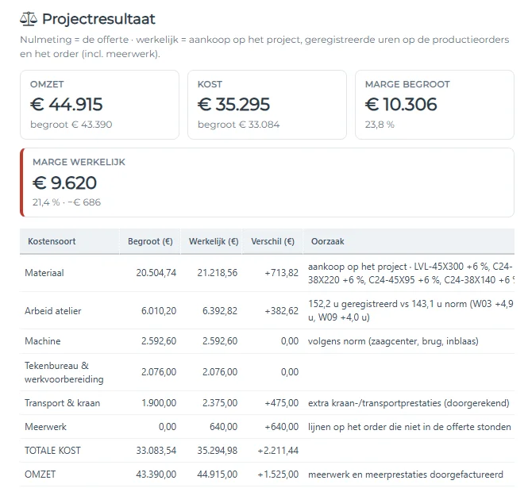Viewport: 528px width, 488px height.
Task: Click the '152,2 u geregistreerd' cause text
Action: [x=410, y=310]
